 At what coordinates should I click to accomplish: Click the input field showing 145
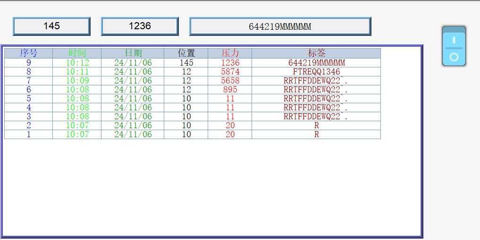[51, 26]
